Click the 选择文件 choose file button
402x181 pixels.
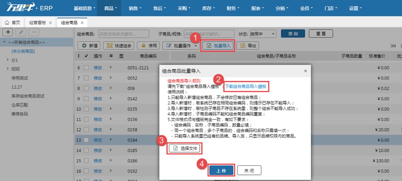[x=184, y=148]
